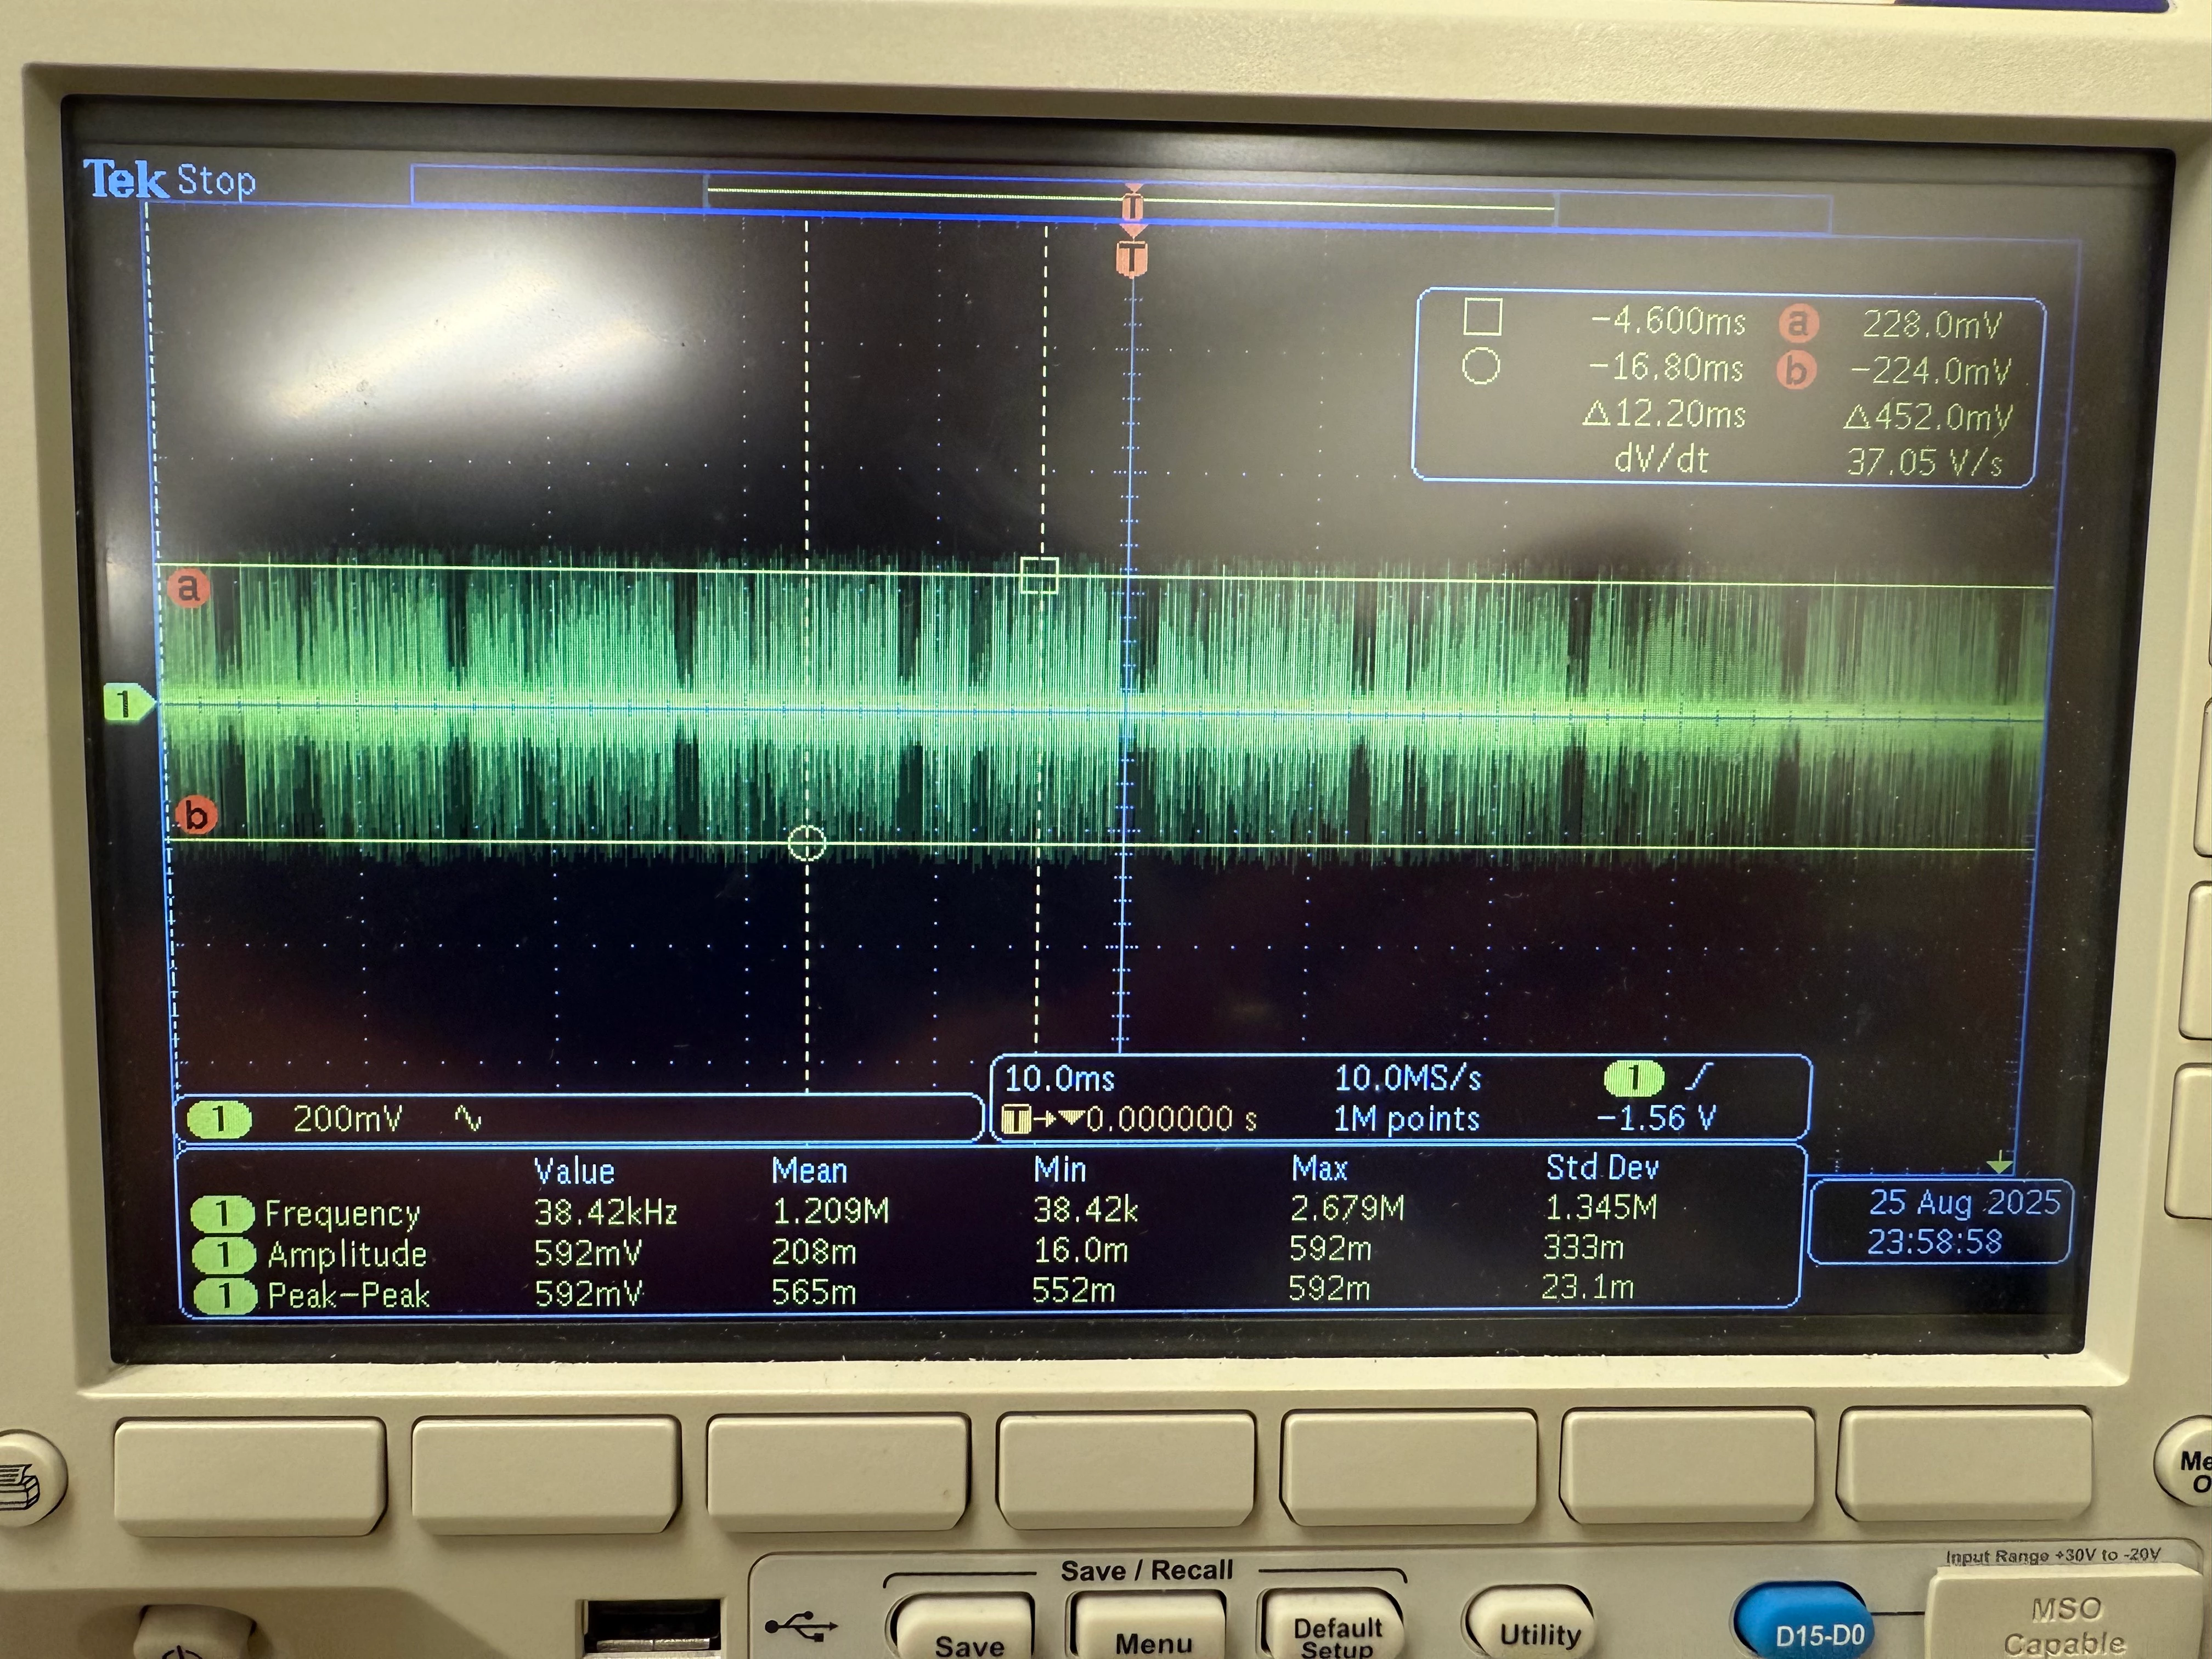This screenshot has height=1659, width=2212.
Task: Click the -16.80ms cursor time readout
Action: (1666, 368)
